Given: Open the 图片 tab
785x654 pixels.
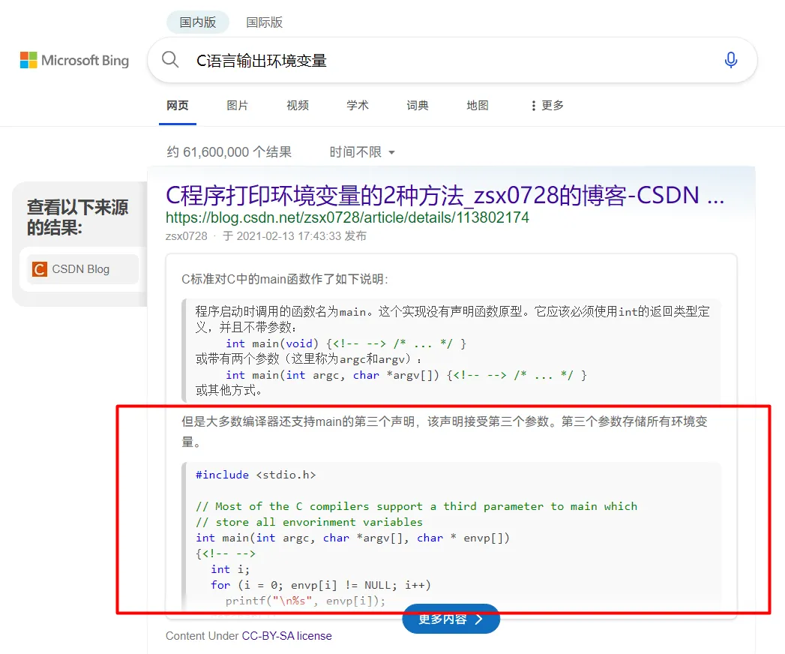Looking at the screenshot, I should [238, 106].
